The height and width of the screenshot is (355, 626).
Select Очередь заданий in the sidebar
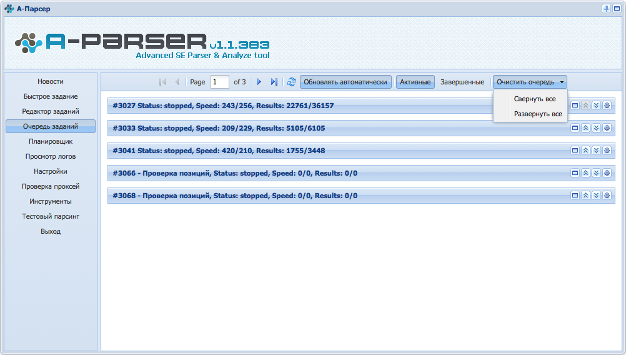(51, 126)
